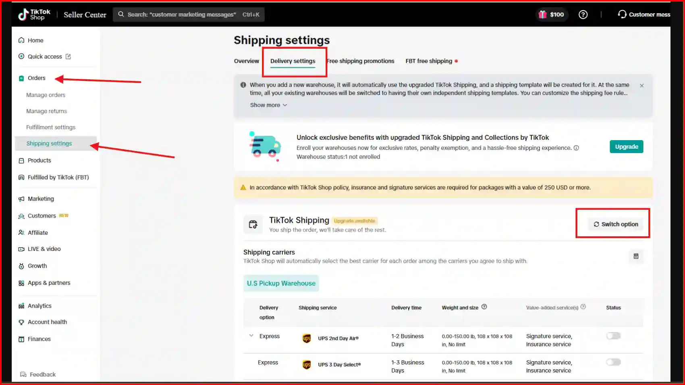
Task: Click the Upgrade available badge
Action: coord(355,221)
